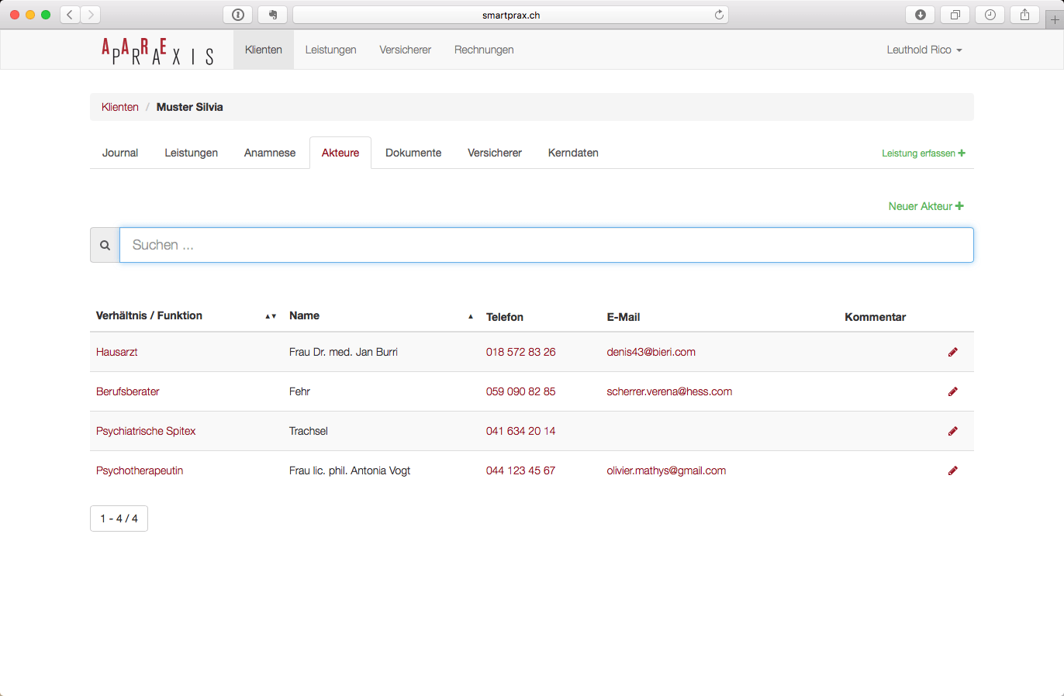The height and width of the screenshot is (696, 1064).
Task: Edit the Hausarzt actor row
Action: (952, 352)
